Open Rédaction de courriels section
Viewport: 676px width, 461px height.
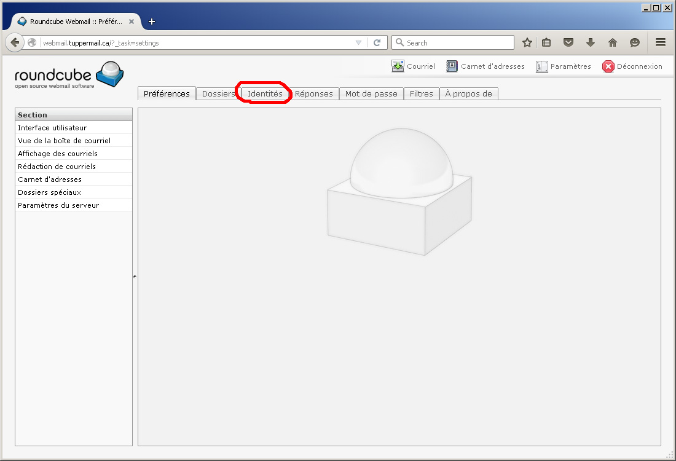[x=57, y=167]
